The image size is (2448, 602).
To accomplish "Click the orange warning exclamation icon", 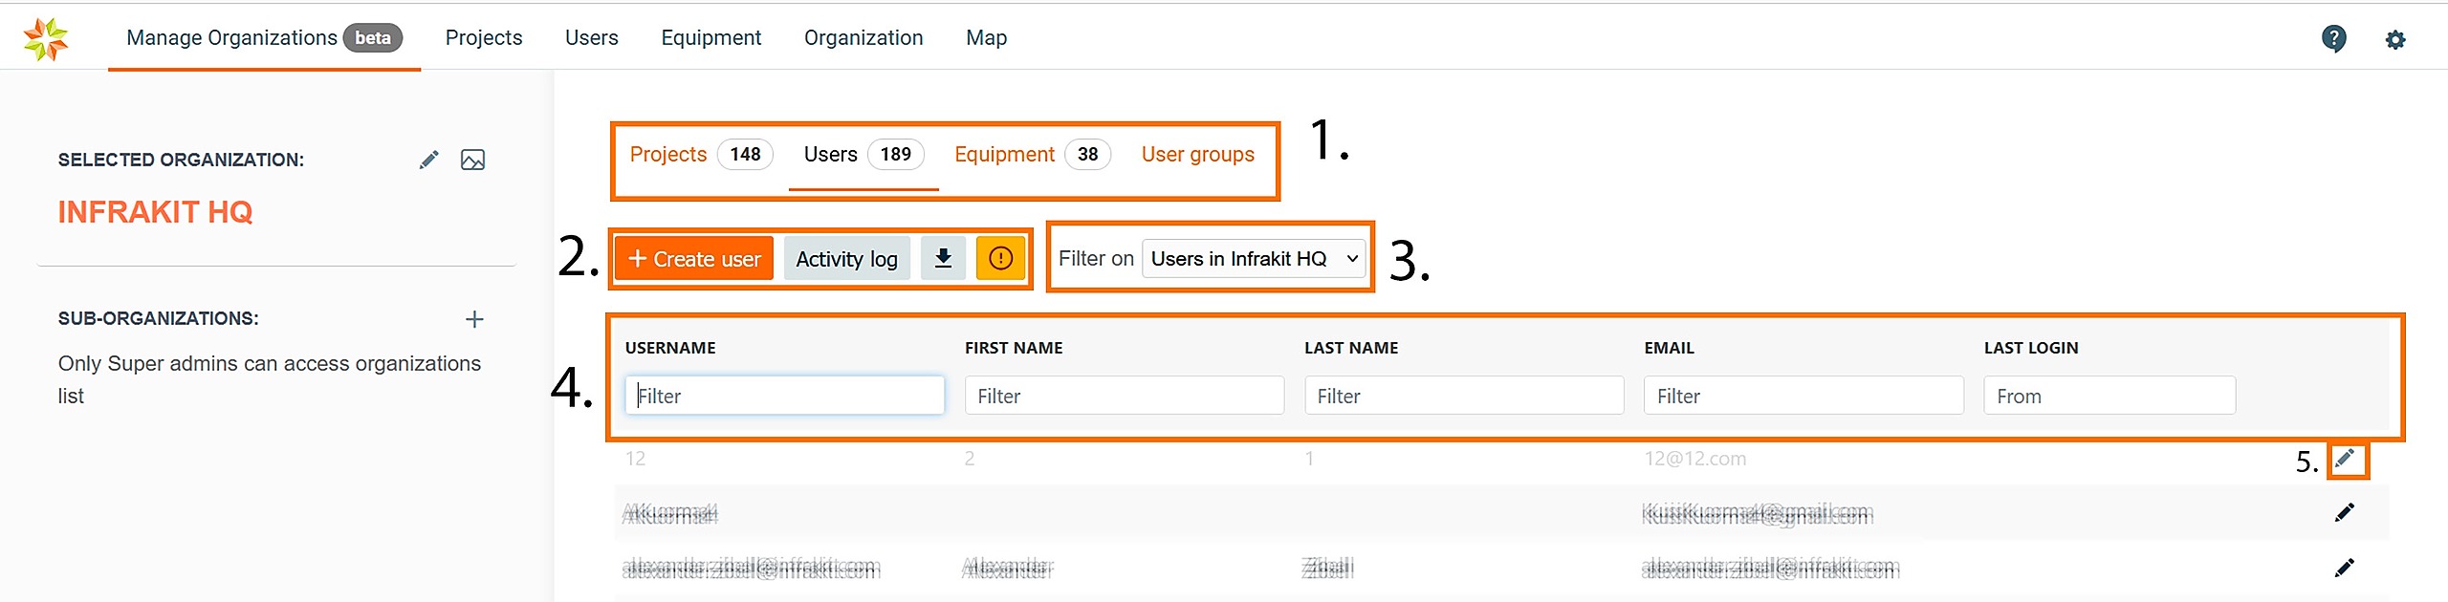I will coord(1000,258).
